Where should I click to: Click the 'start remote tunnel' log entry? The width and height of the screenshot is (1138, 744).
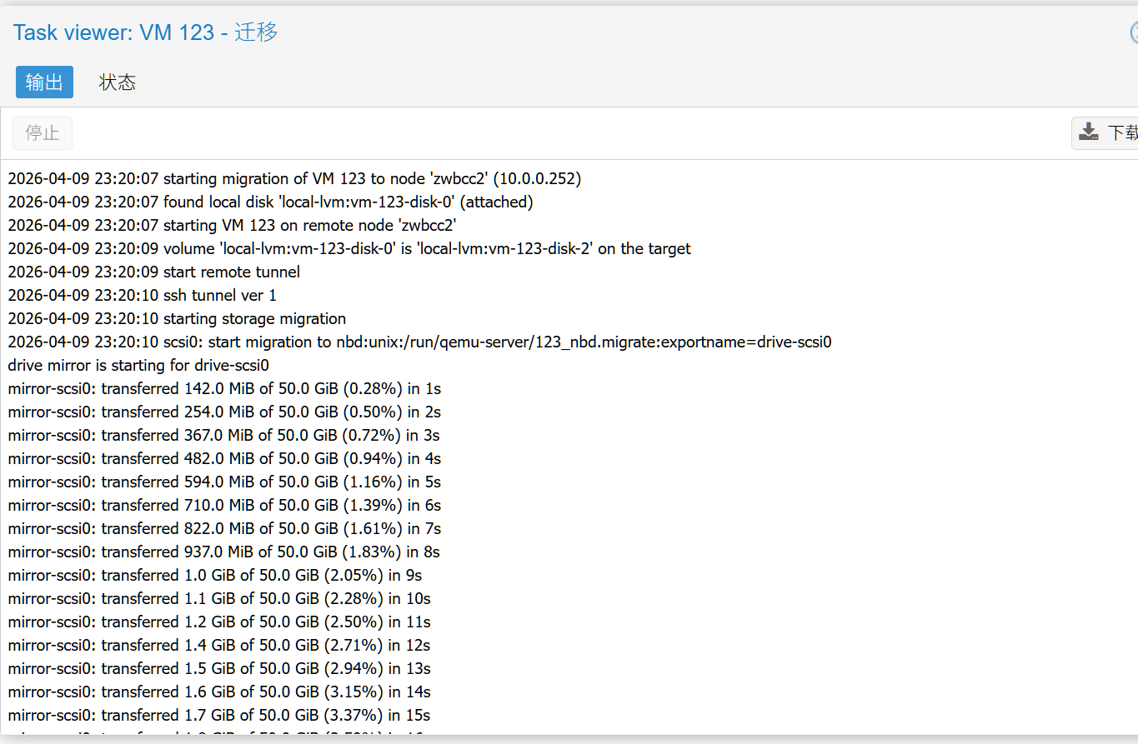pos(153,272)
